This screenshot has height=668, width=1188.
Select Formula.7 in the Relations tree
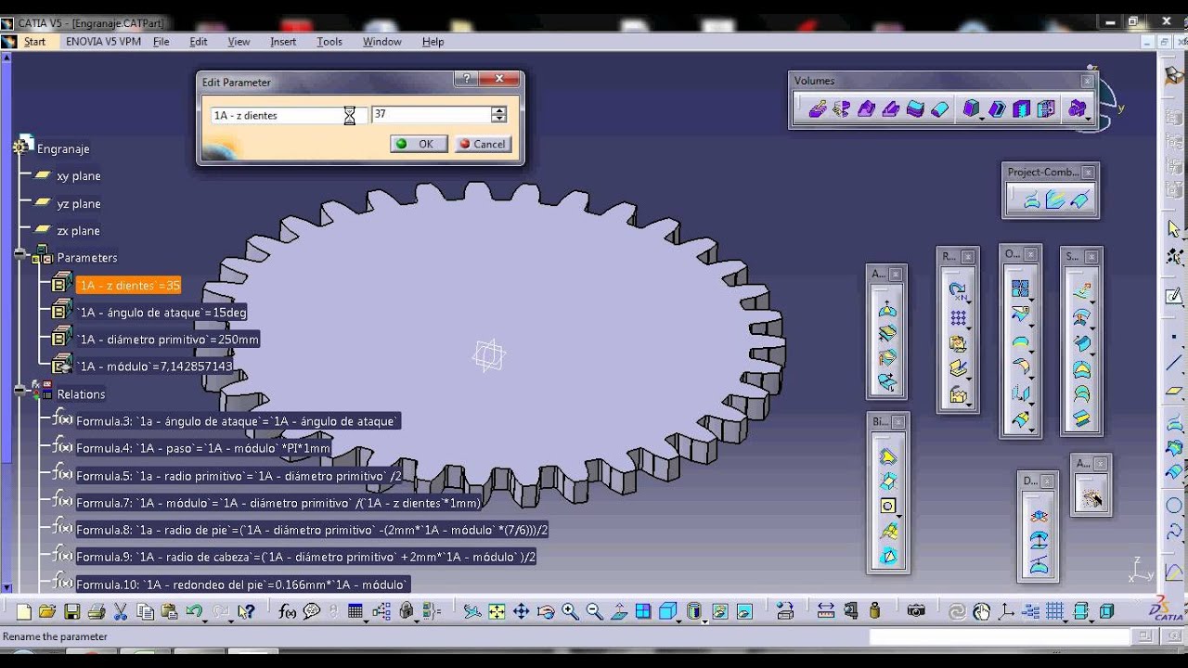pyautogui.click(x=279, y=503)
